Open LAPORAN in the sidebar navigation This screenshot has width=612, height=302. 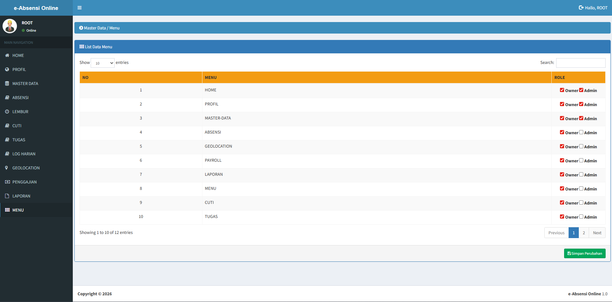[21, 196]
